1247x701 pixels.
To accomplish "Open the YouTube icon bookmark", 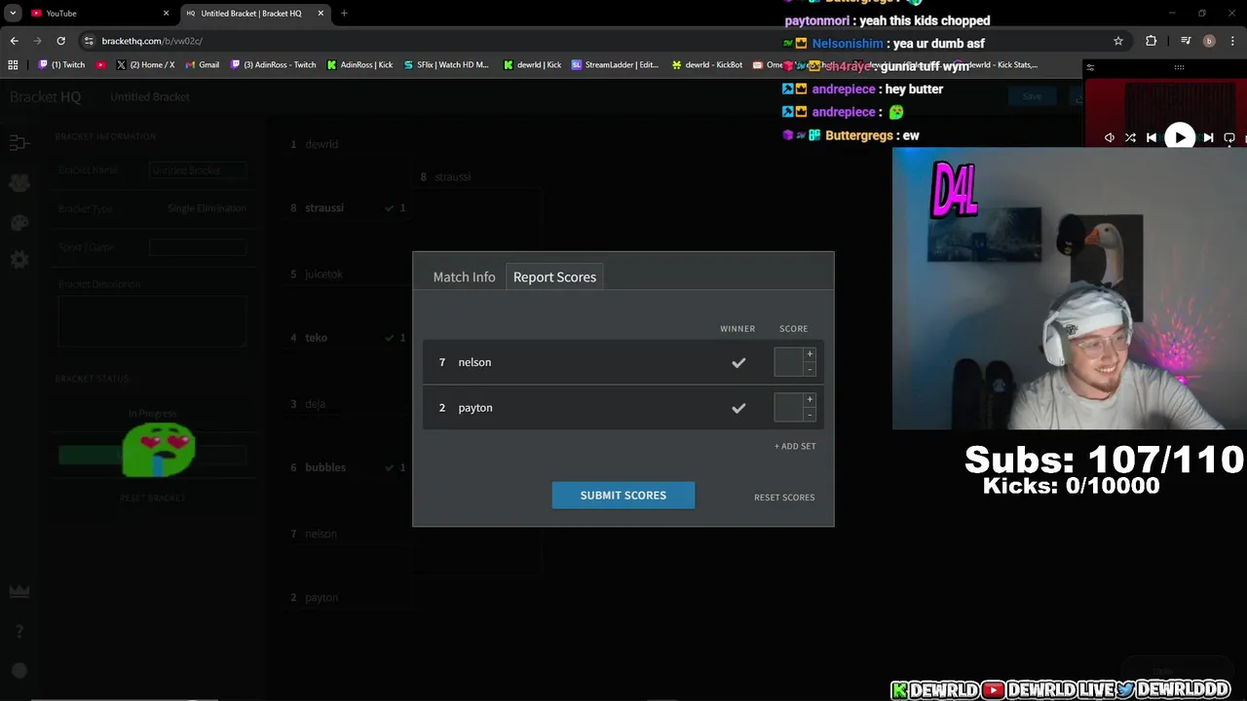I will pos(101,65).
